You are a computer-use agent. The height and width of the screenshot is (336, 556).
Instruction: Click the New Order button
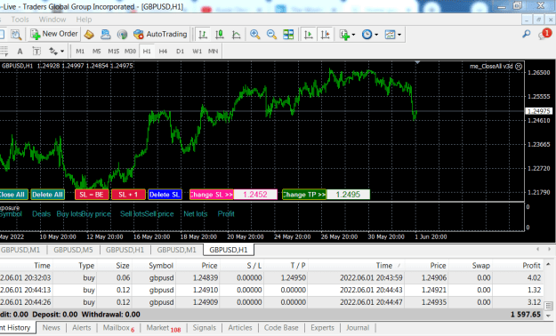pyautogui.click(x=54, y=34)
